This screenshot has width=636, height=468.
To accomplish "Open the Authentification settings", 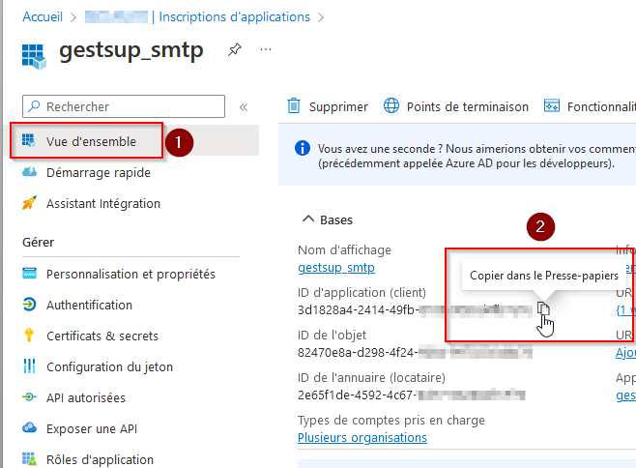I will (89, 305).
